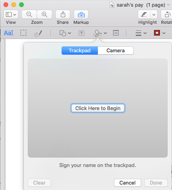Select the Text Selection tool
Viewport: 172px width, 190px height.
[x=9, y=33]
